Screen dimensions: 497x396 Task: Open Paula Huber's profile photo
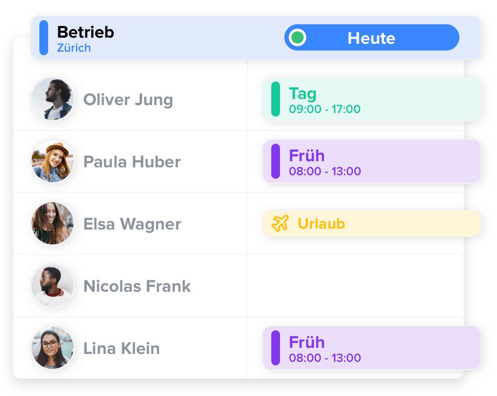(x=52, y=162)
